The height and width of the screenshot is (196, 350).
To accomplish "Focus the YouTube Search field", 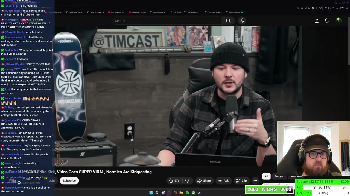I will pyautogui.click(x=167, y=21).
